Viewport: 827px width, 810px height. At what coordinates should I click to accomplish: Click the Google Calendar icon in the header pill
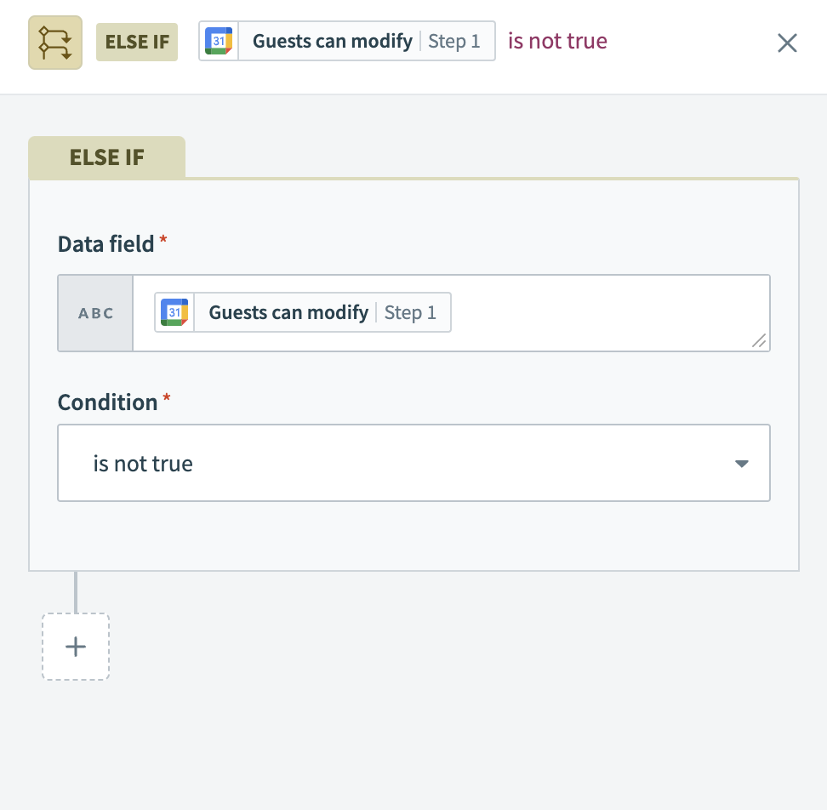click(x=218, y=41)
